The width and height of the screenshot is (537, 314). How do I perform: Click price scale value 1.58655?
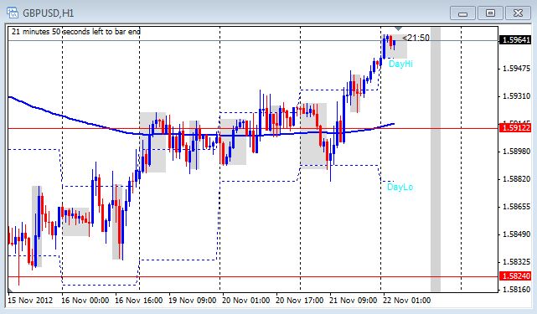516,207
